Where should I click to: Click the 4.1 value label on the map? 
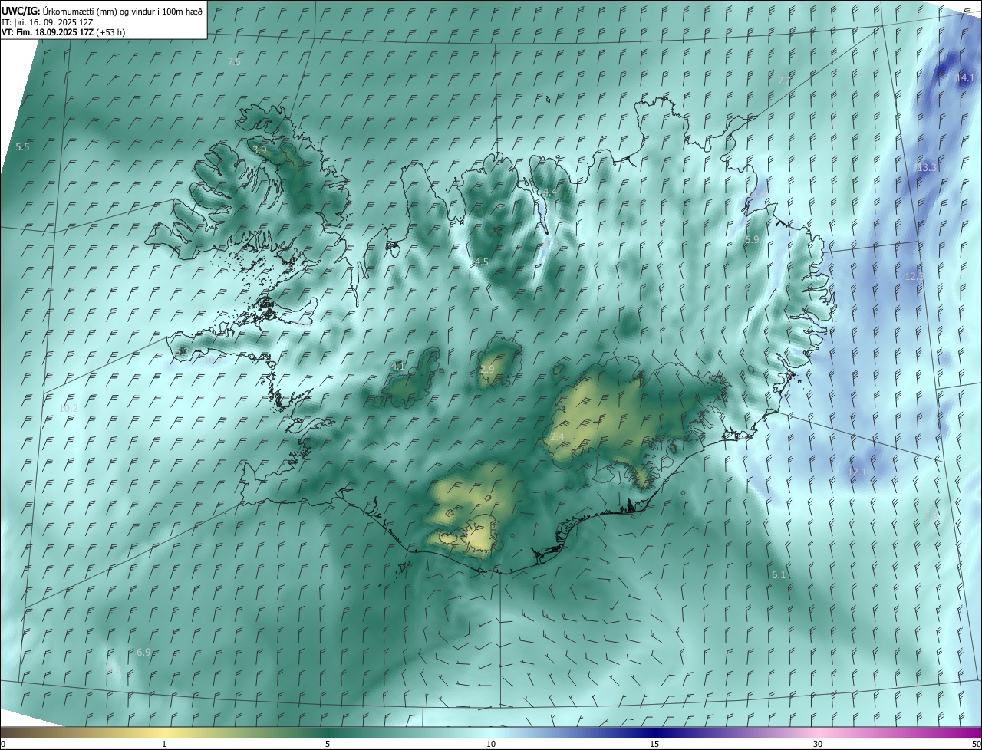(x=397, y=367)
